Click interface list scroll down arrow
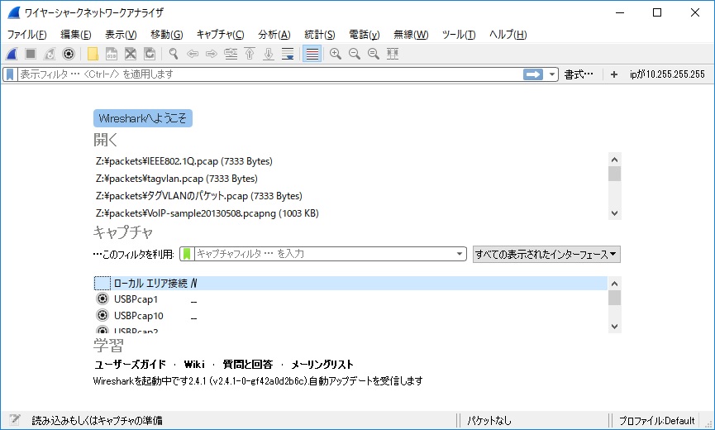This screenshot has width=715, height=430. 614,327
